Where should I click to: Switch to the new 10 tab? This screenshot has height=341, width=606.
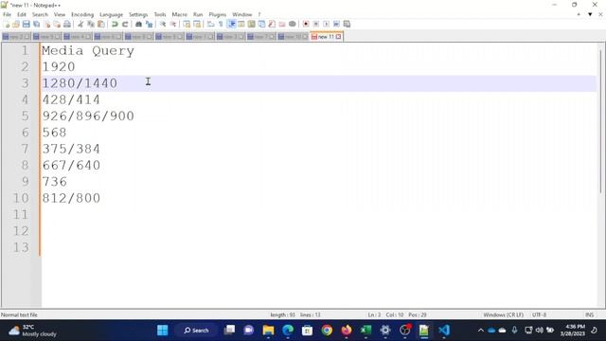[293, 37]
